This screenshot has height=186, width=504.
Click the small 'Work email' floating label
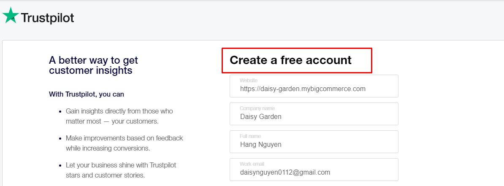coord(252,164)
